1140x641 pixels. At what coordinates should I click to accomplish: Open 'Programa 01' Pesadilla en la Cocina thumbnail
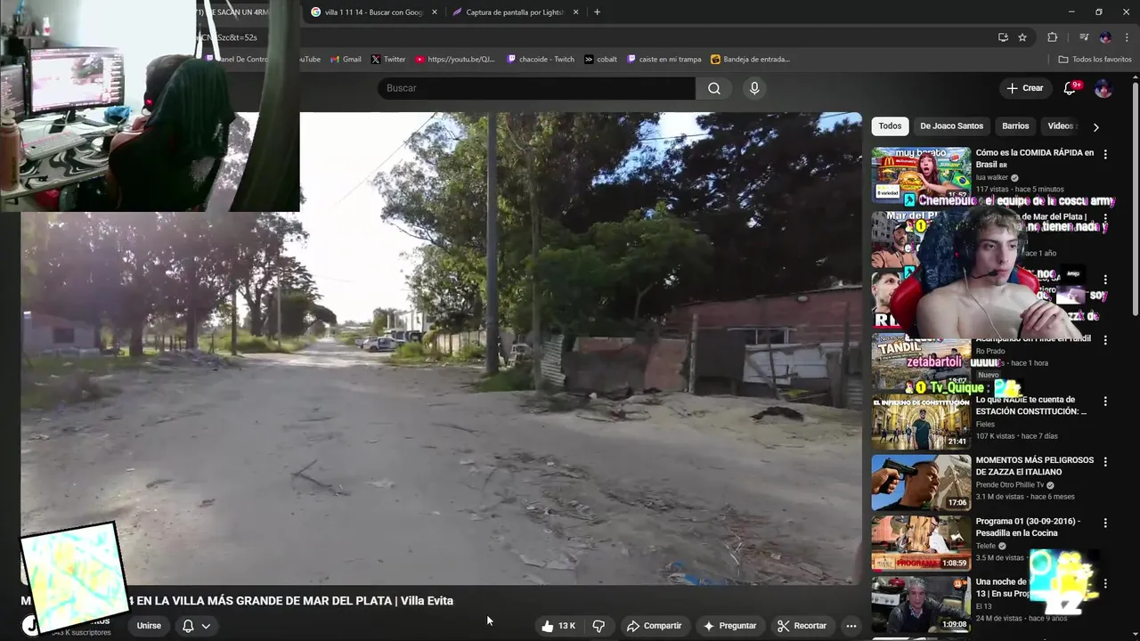921,543
